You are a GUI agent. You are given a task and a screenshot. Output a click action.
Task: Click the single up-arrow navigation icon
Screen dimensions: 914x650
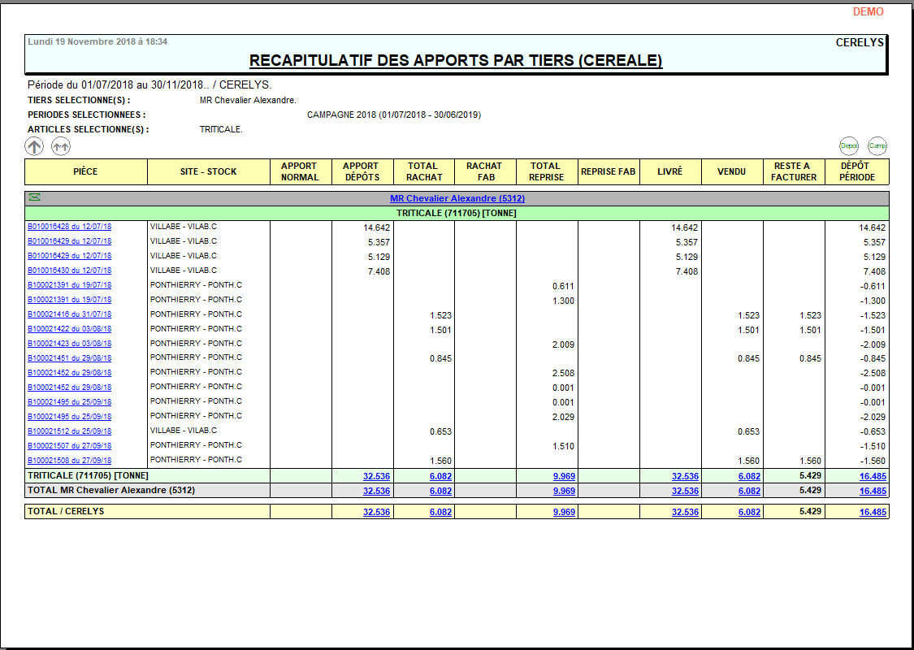34,146
